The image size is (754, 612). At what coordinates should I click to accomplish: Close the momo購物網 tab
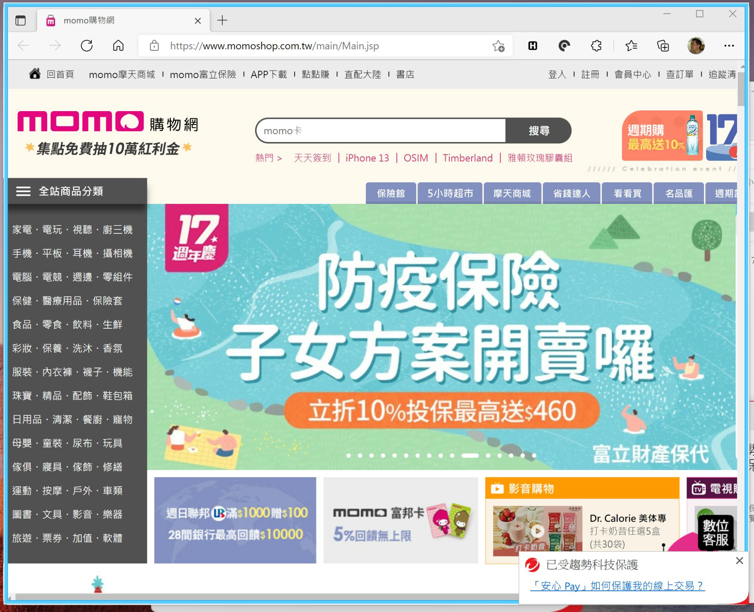(x=198, y=21)
